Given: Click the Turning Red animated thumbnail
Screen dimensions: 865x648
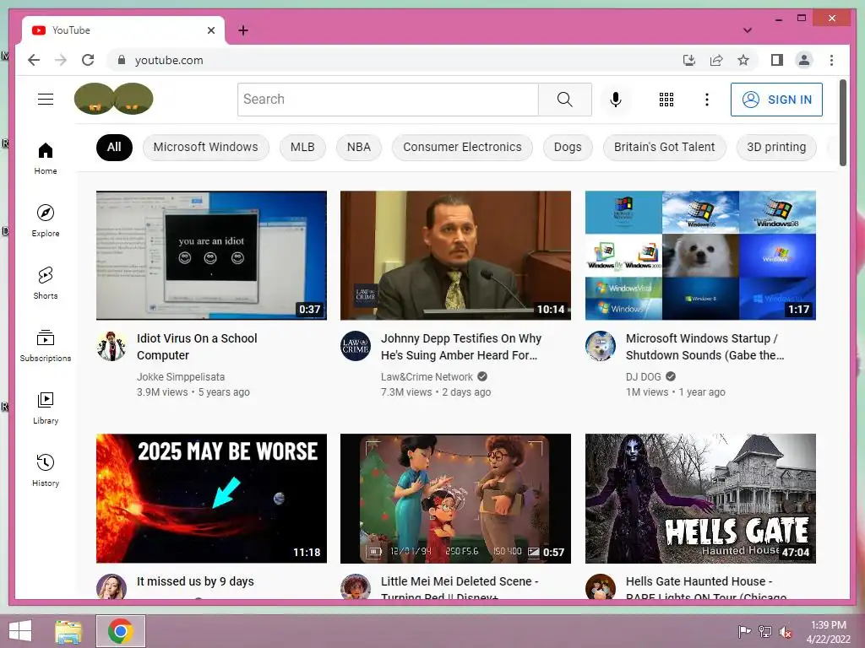Looking at the screenshot, I should coord(455,498).
